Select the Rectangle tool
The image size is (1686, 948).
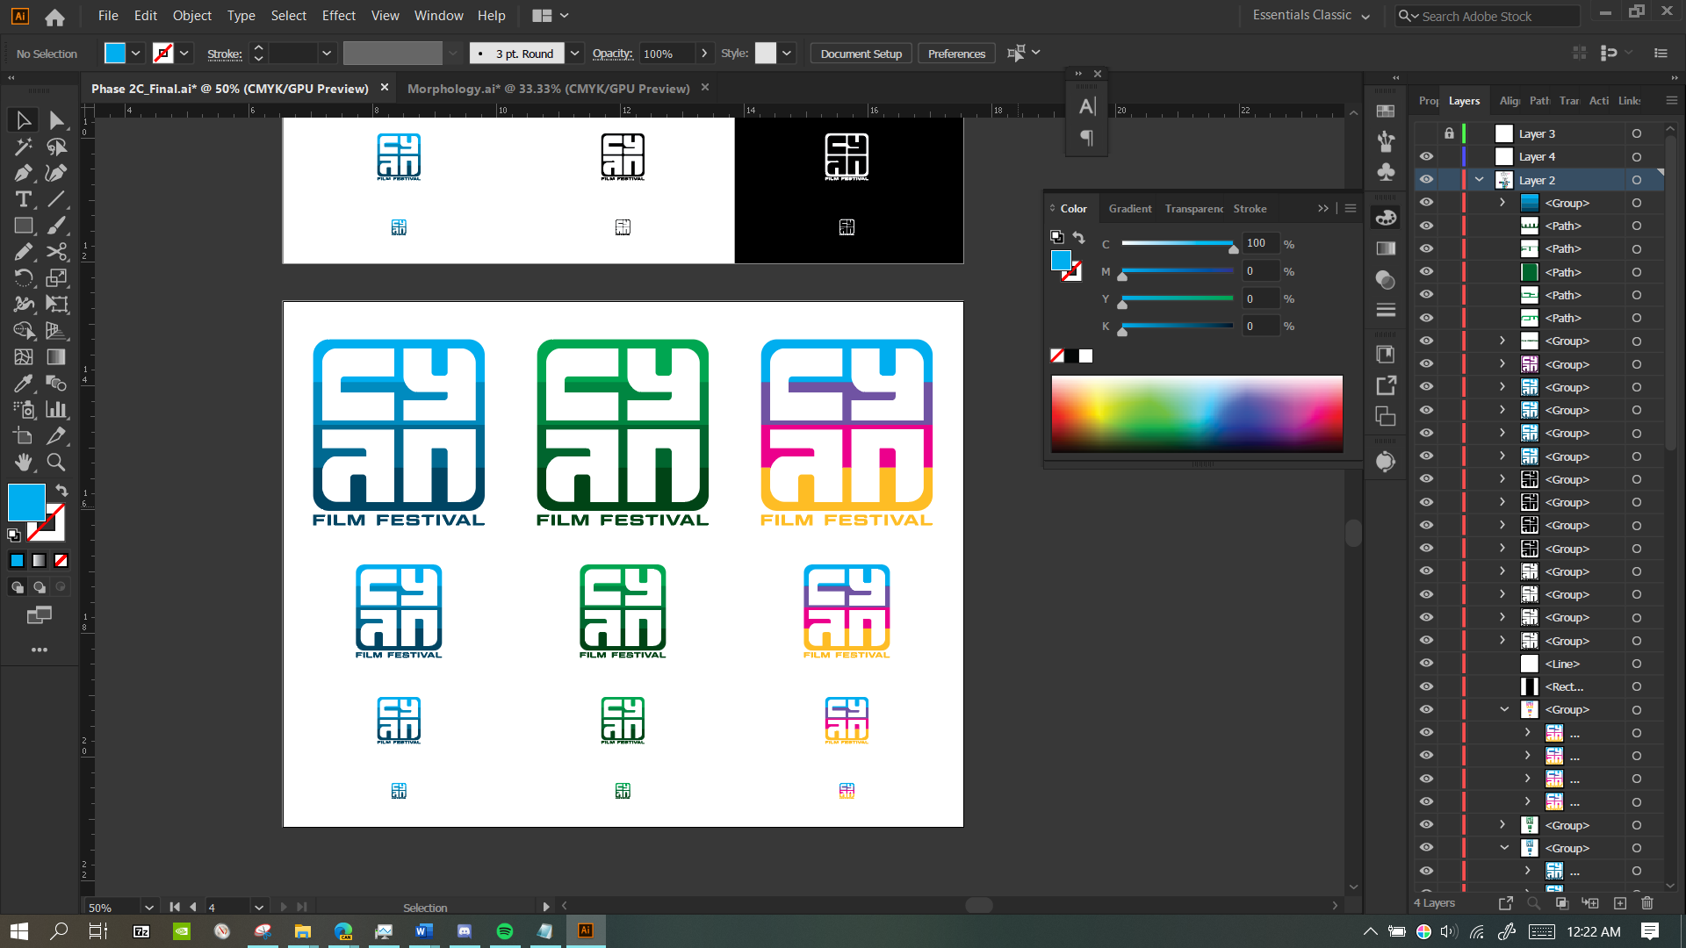[24, 226]
